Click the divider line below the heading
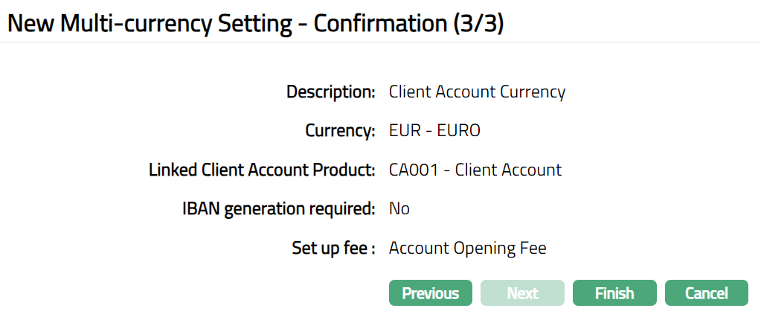 [x=380, y=42]
